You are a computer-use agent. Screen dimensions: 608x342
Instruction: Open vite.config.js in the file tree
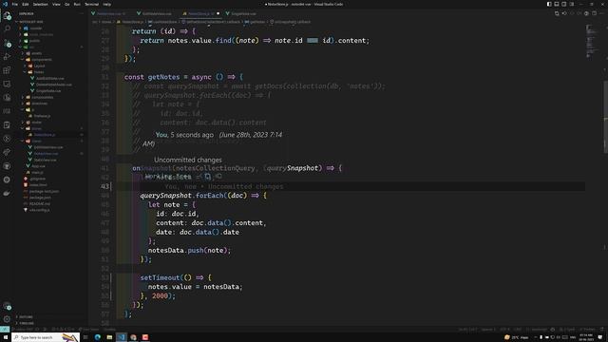tap(40, 210)
